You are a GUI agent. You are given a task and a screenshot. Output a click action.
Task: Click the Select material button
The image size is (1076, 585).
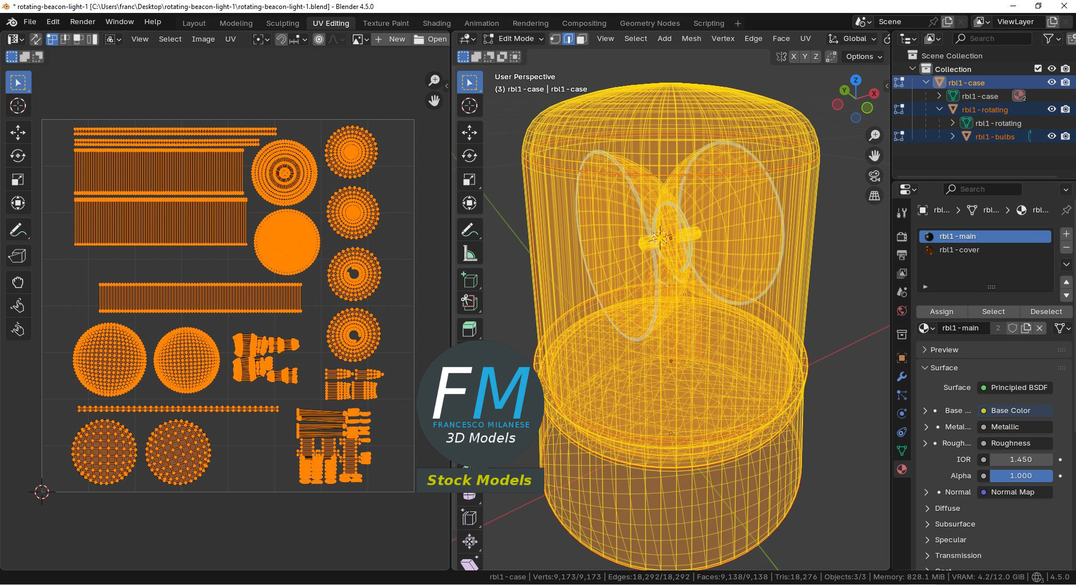[993, 312]
